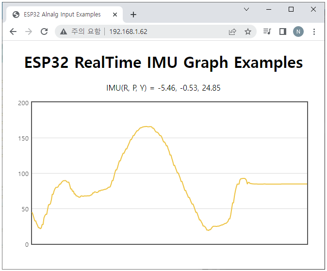
Task: Click the 주의 요함 warning text
Action: tap(86, 32)
